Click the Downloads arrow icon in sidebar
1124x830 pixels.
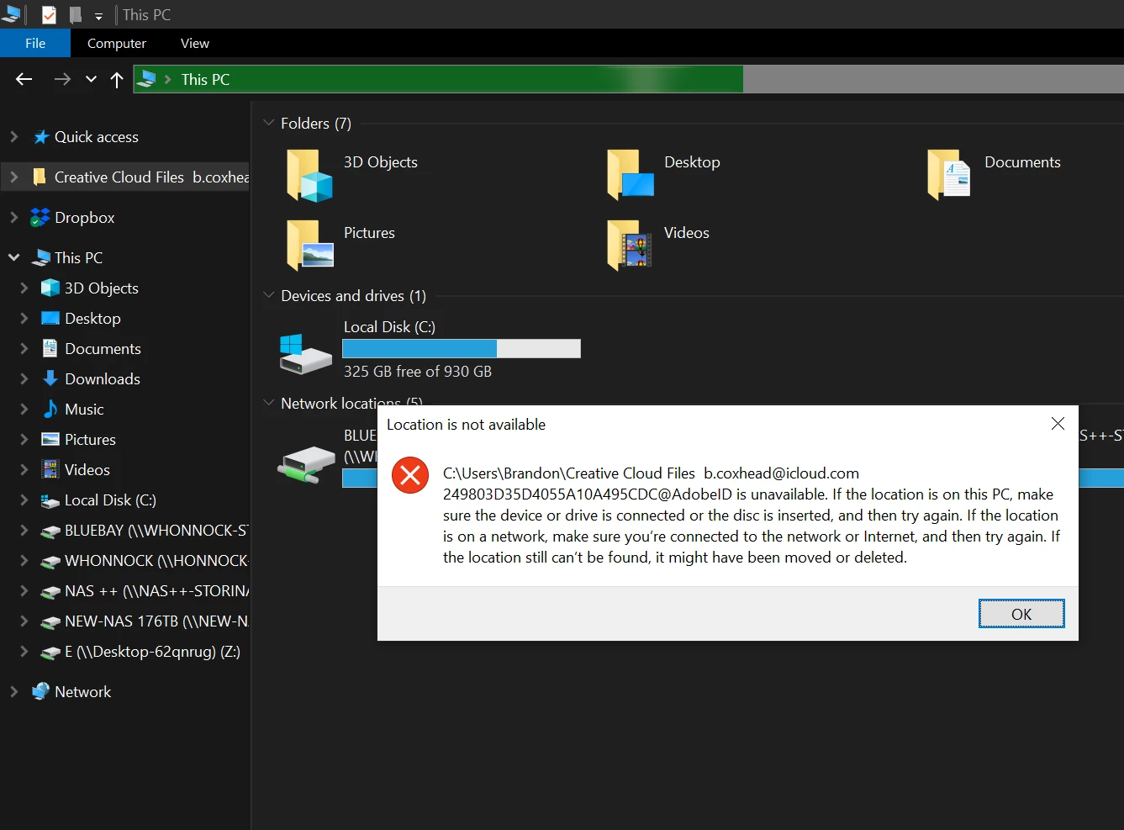coord(50,378)
